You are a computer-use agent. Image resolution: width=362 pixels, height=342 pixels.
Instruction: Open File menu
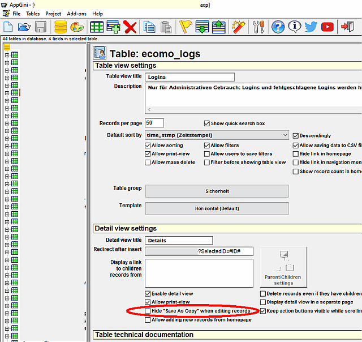[x=16, y=14]
